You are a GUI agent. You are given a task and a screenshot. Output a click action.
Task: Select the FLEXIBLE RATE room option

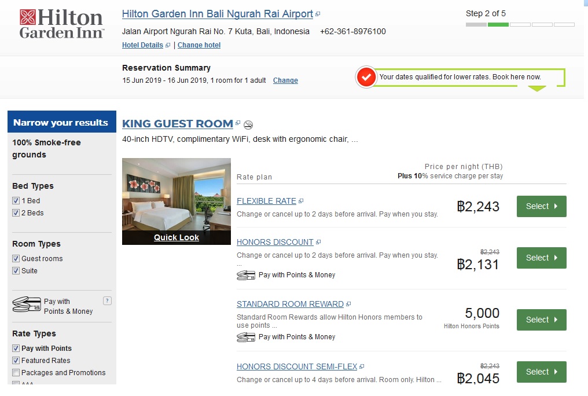click(x=541, y=206)
